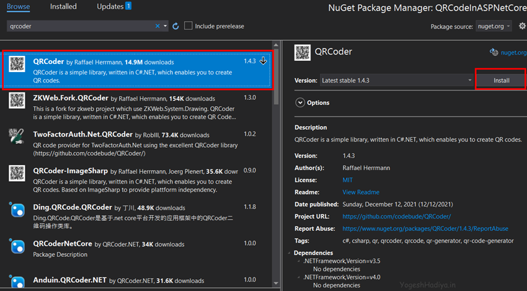Expand the Options section
Image resolution: width=527 pixels, height=291 pixels.
tap(300, 102)
